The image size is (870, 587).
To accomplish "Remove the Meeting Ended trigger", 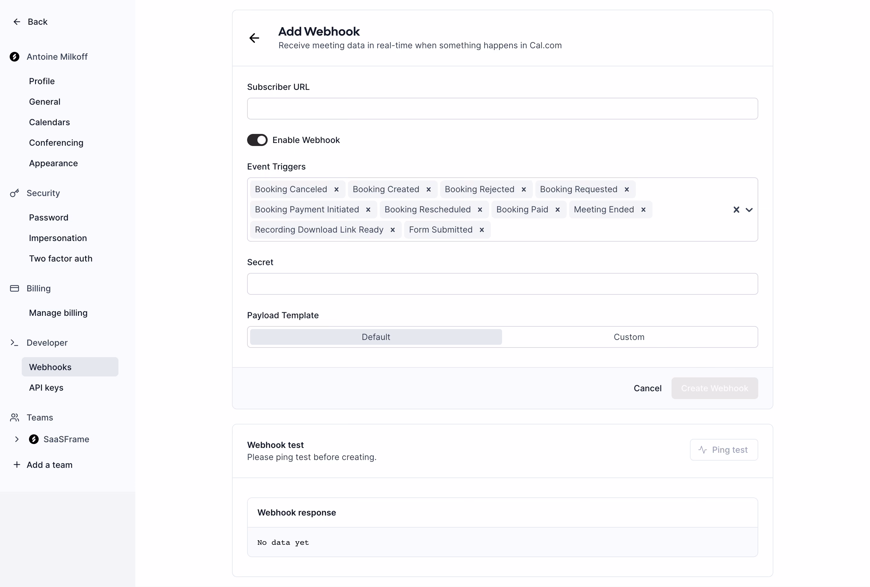I will pos(643,210).
